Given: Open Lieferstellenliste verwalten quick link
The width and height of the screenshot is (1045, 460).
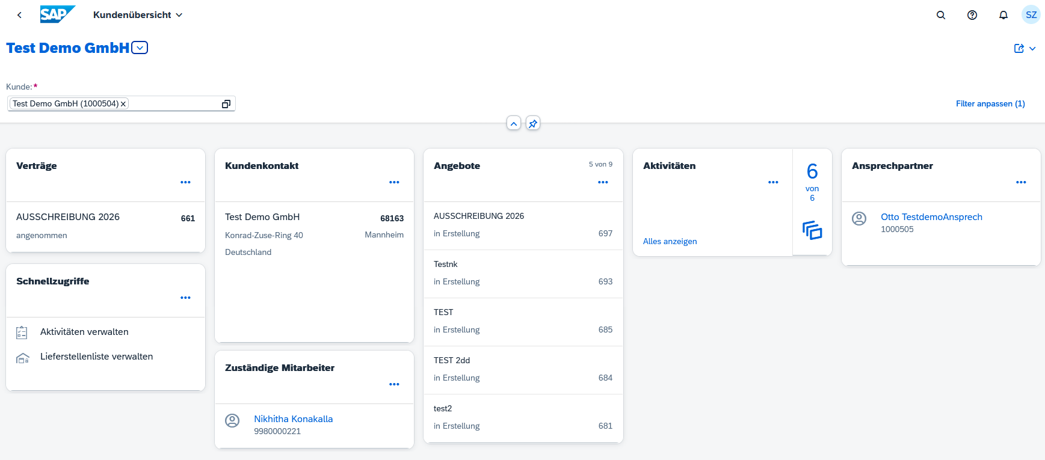Looking at the screenshot, I should tap(96, 357).
